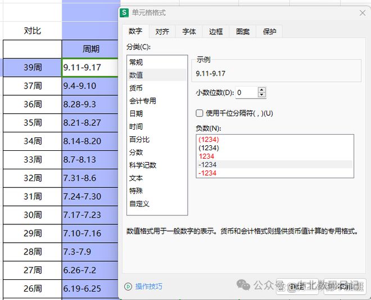Enable 使用千位分隔符 checkbox

tap(200, 113)
